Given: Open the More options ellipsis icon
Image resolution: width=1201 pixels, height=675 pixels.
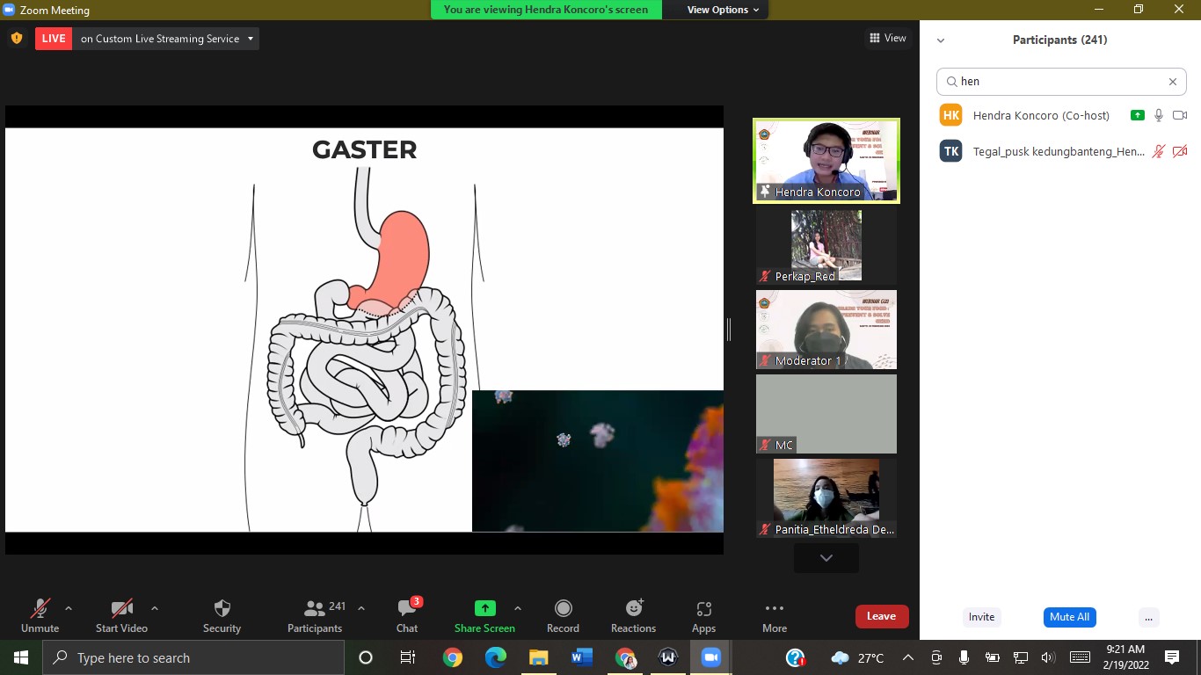Looking at the screenshot, I should [774, 609].
